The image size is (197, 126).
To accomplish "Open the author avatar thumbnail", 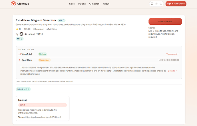I will click(21, 34).
